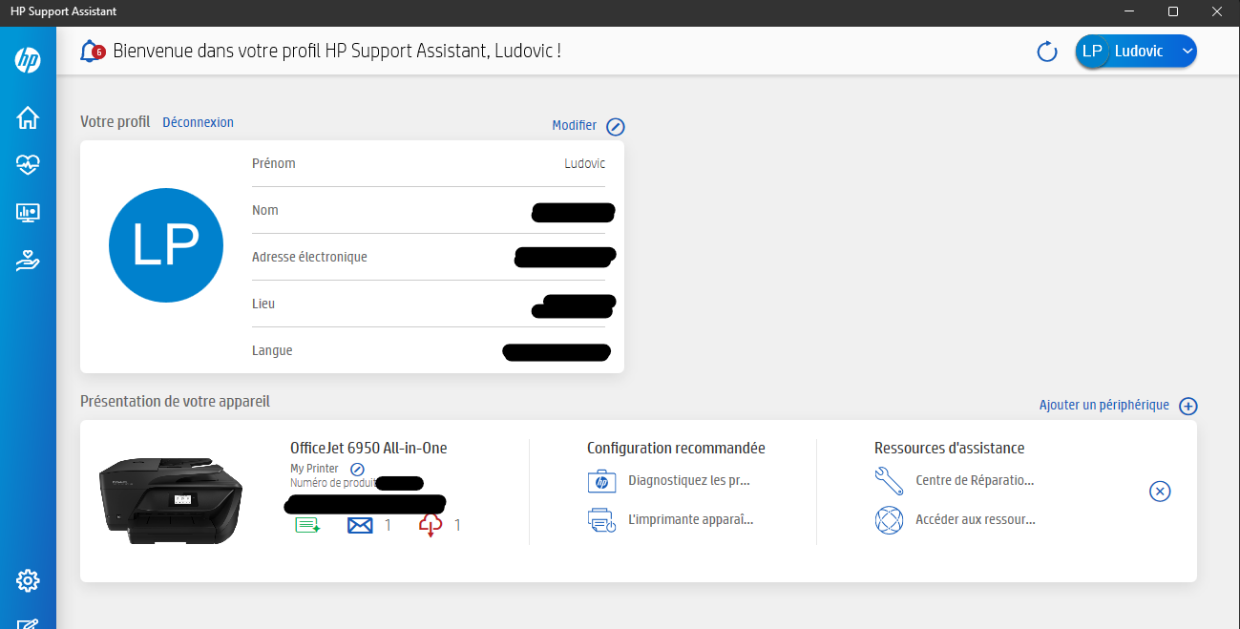This screenshot has width=1240, height=629.
Task: Open the blue envelope message icon for the printer
Action: click(360, 525)
